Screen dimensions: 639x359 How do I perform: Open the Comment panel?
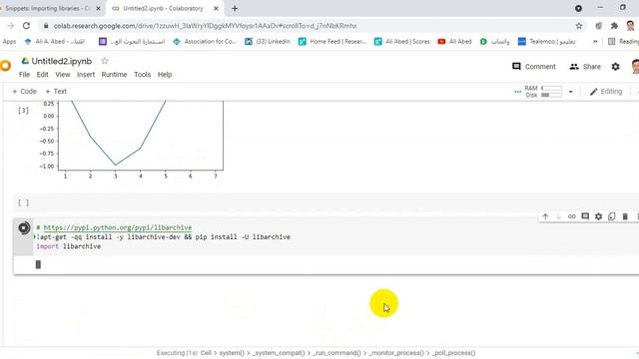click(x=534, y=67)
